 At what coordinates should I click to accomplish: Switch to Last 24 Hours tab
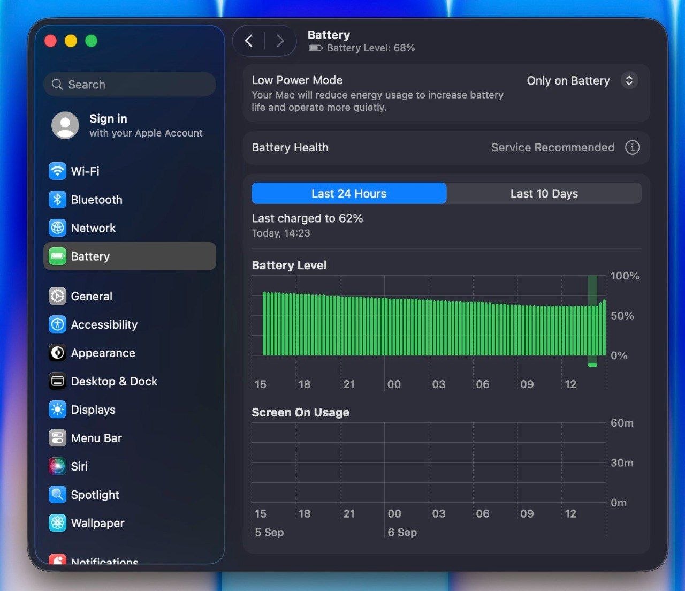tap(349, 193)
